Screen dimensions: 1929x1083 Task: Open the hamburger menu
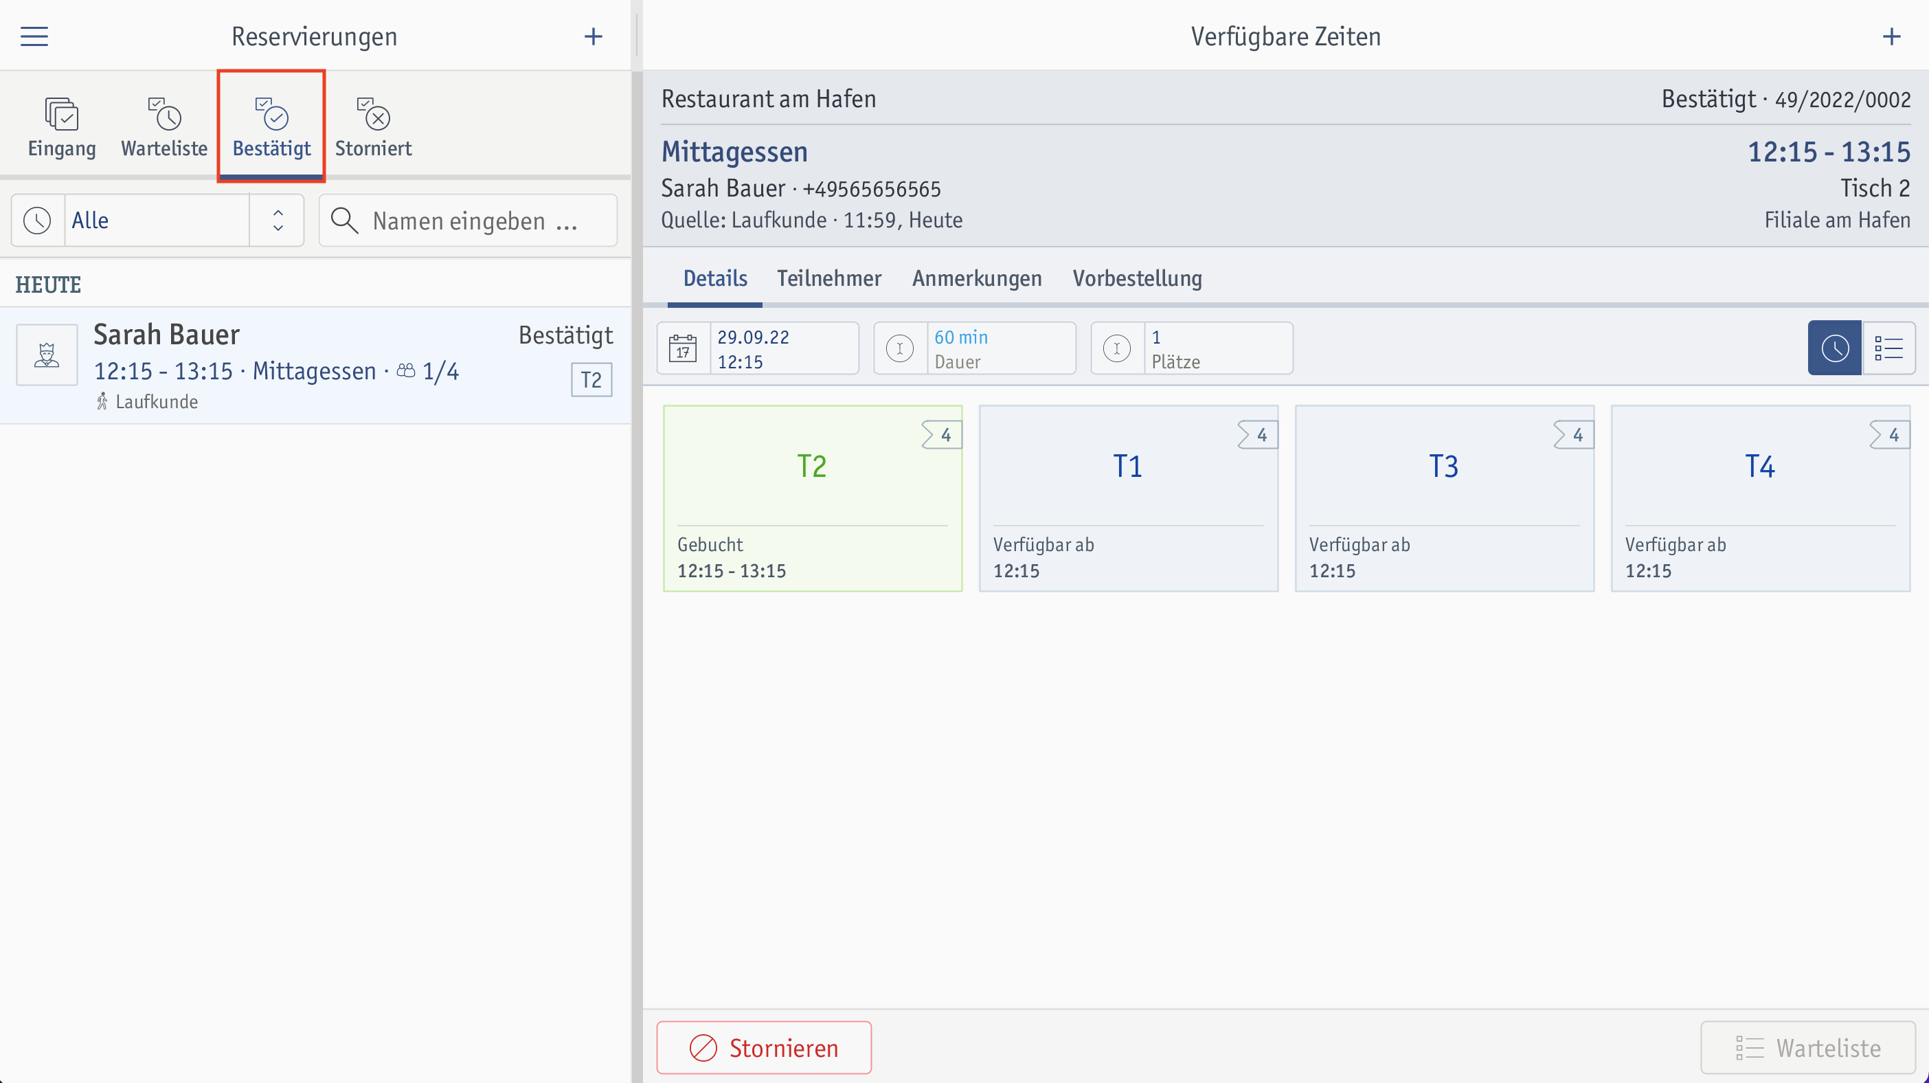coord(34,36)
